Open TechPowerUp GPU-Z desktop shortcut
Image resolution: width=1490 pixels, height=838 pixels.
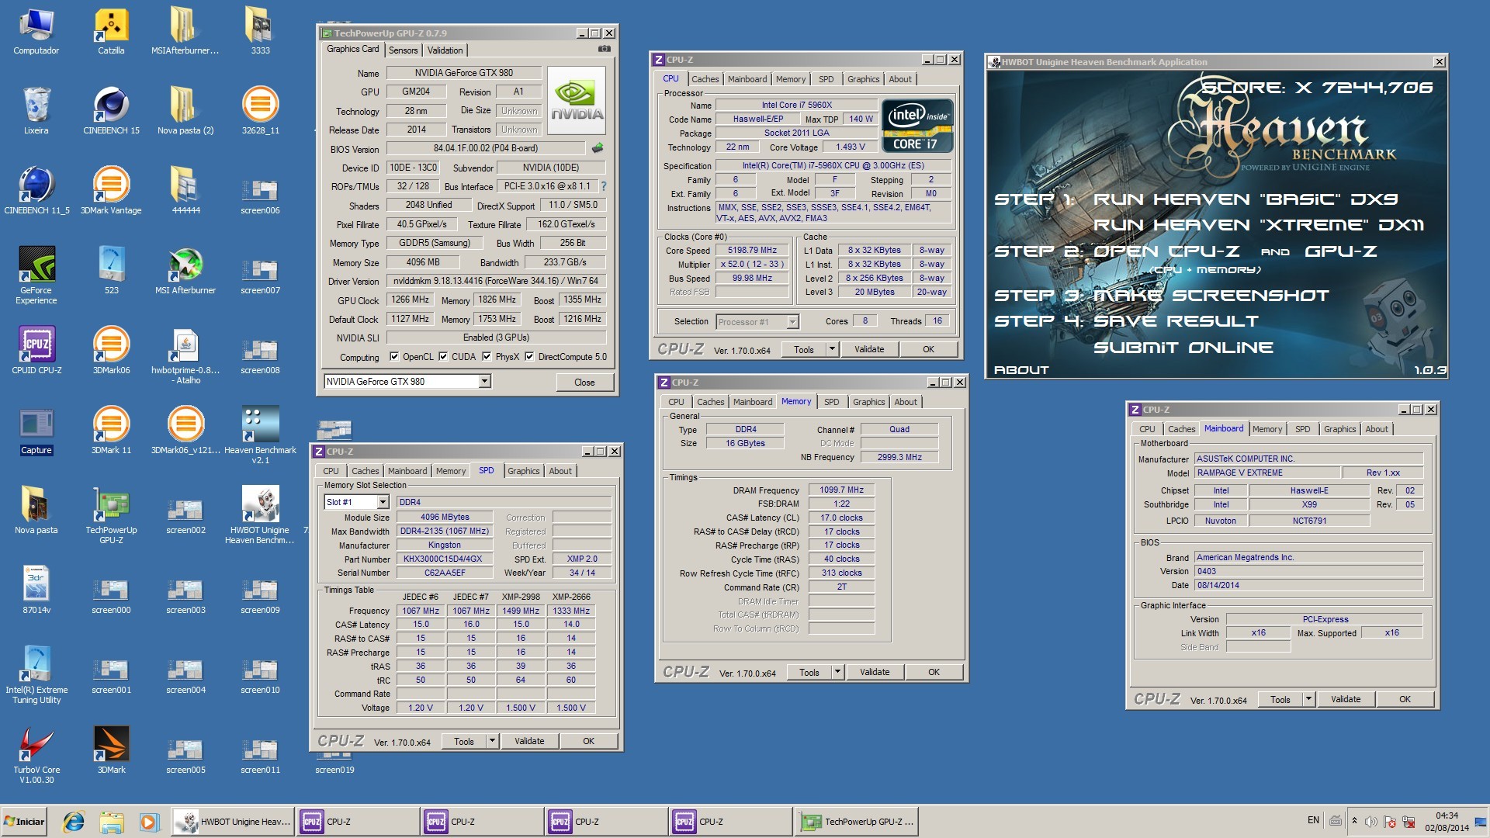[x=111, y=515]
